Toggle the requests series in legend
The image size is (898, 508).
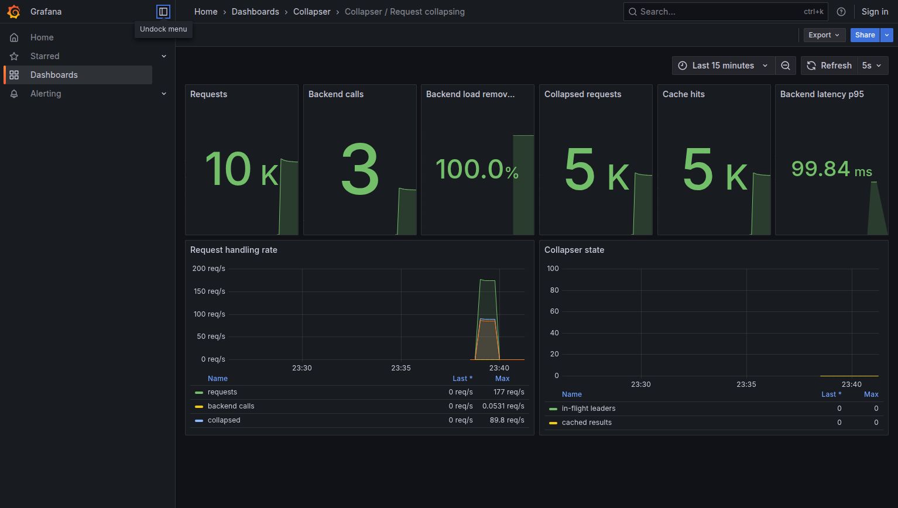click(222, 392)
